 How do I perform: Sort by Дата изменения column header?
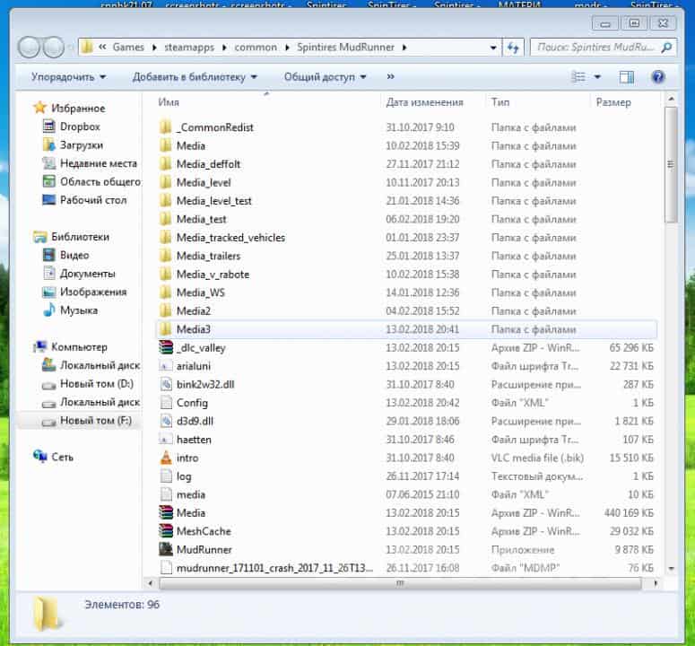click(x=424, y=102)
